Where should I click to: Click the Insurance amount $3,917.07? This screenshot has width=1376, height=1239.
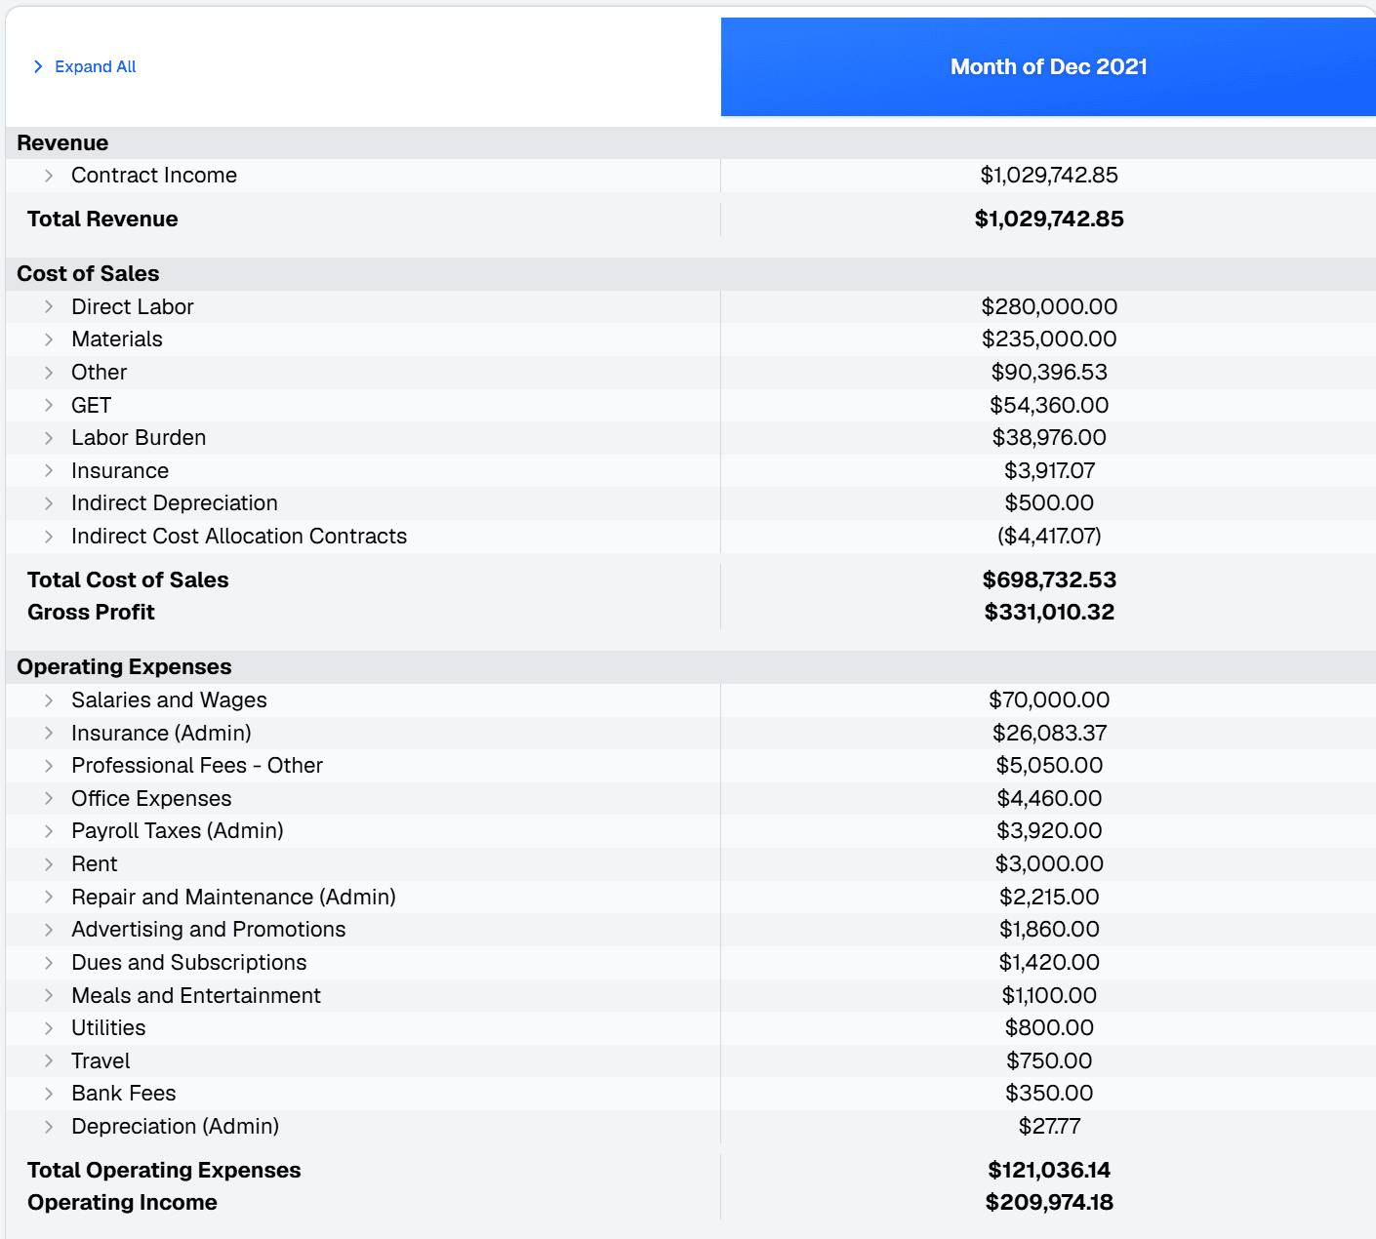pos(1049,471)
